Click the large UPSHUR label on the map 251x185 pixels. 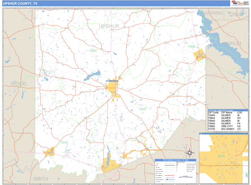click(x=109, y=26)
